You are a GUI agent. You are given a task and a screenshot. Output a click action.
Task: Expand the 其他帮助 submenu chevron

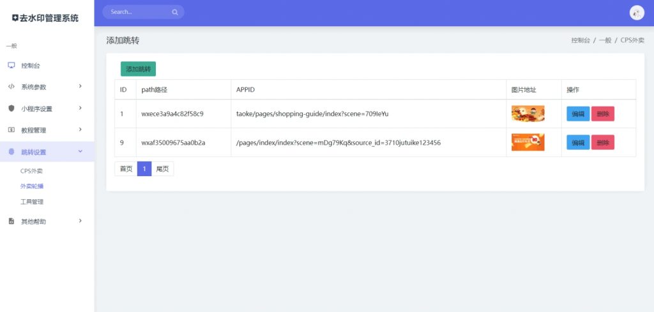(x=80, y=221)
